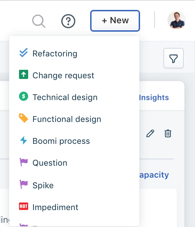Image resolution: width=195 pixels, height=227 pixels.
Task: Open the user profile avatar
Action: coord(177,20)
